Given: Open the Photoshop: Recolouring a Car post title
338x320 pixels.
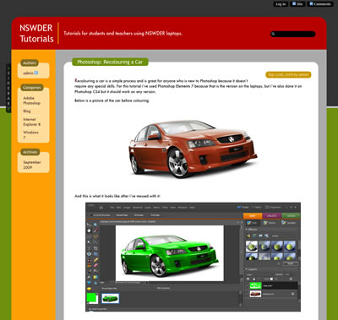Looking at the screenshot, I should pos(110,62).
